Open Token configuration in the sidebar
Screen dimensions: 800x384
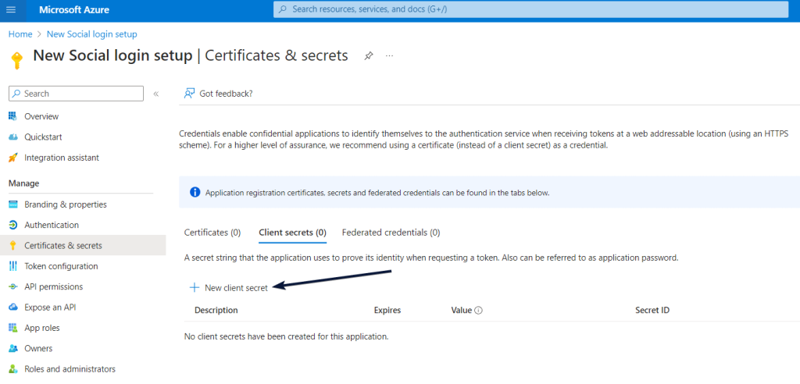[61, 266]
